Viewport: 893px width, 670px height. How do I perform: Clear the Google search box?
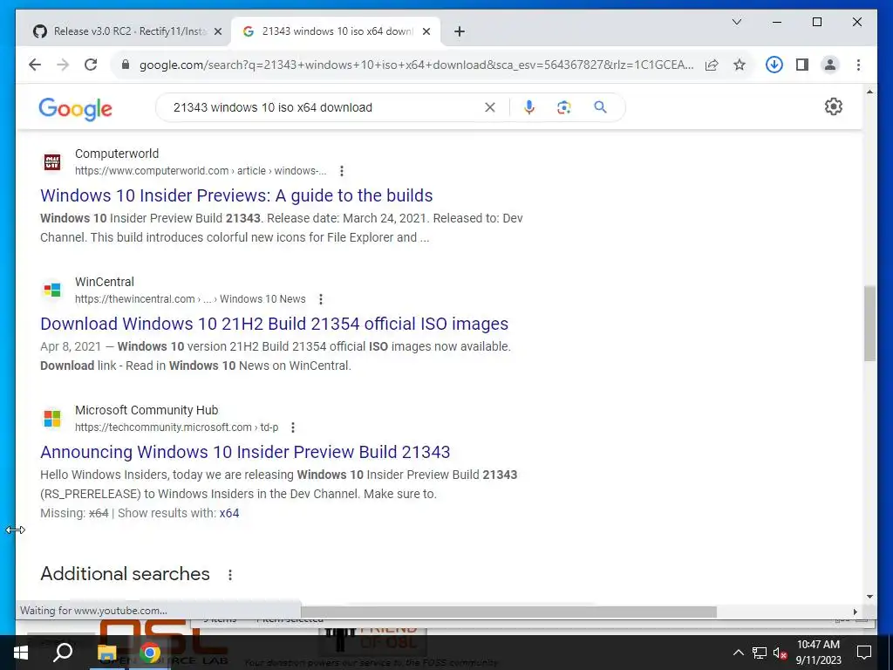pos(490,107)
